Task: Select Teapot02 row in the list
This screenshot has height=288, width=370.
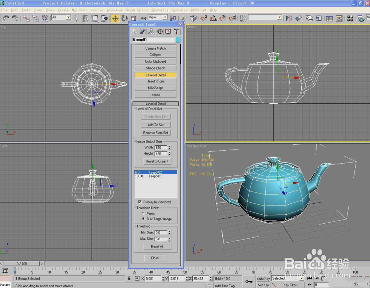Action: pos(155,173)
